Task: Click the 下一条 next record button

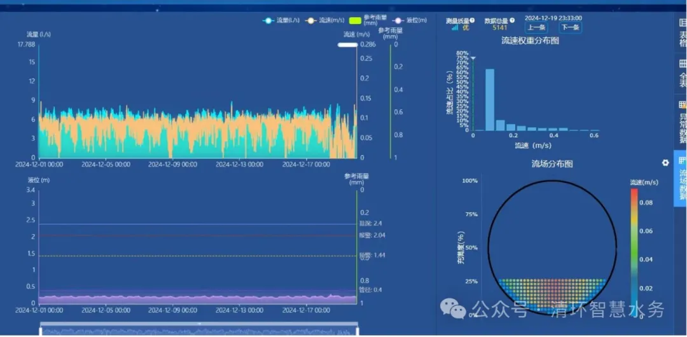Action: click(x=569, y=27)
